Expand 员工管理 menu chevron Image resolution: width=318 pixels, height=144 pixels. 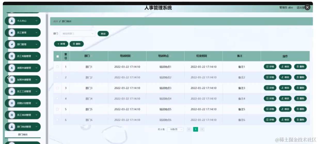[36, 33]
